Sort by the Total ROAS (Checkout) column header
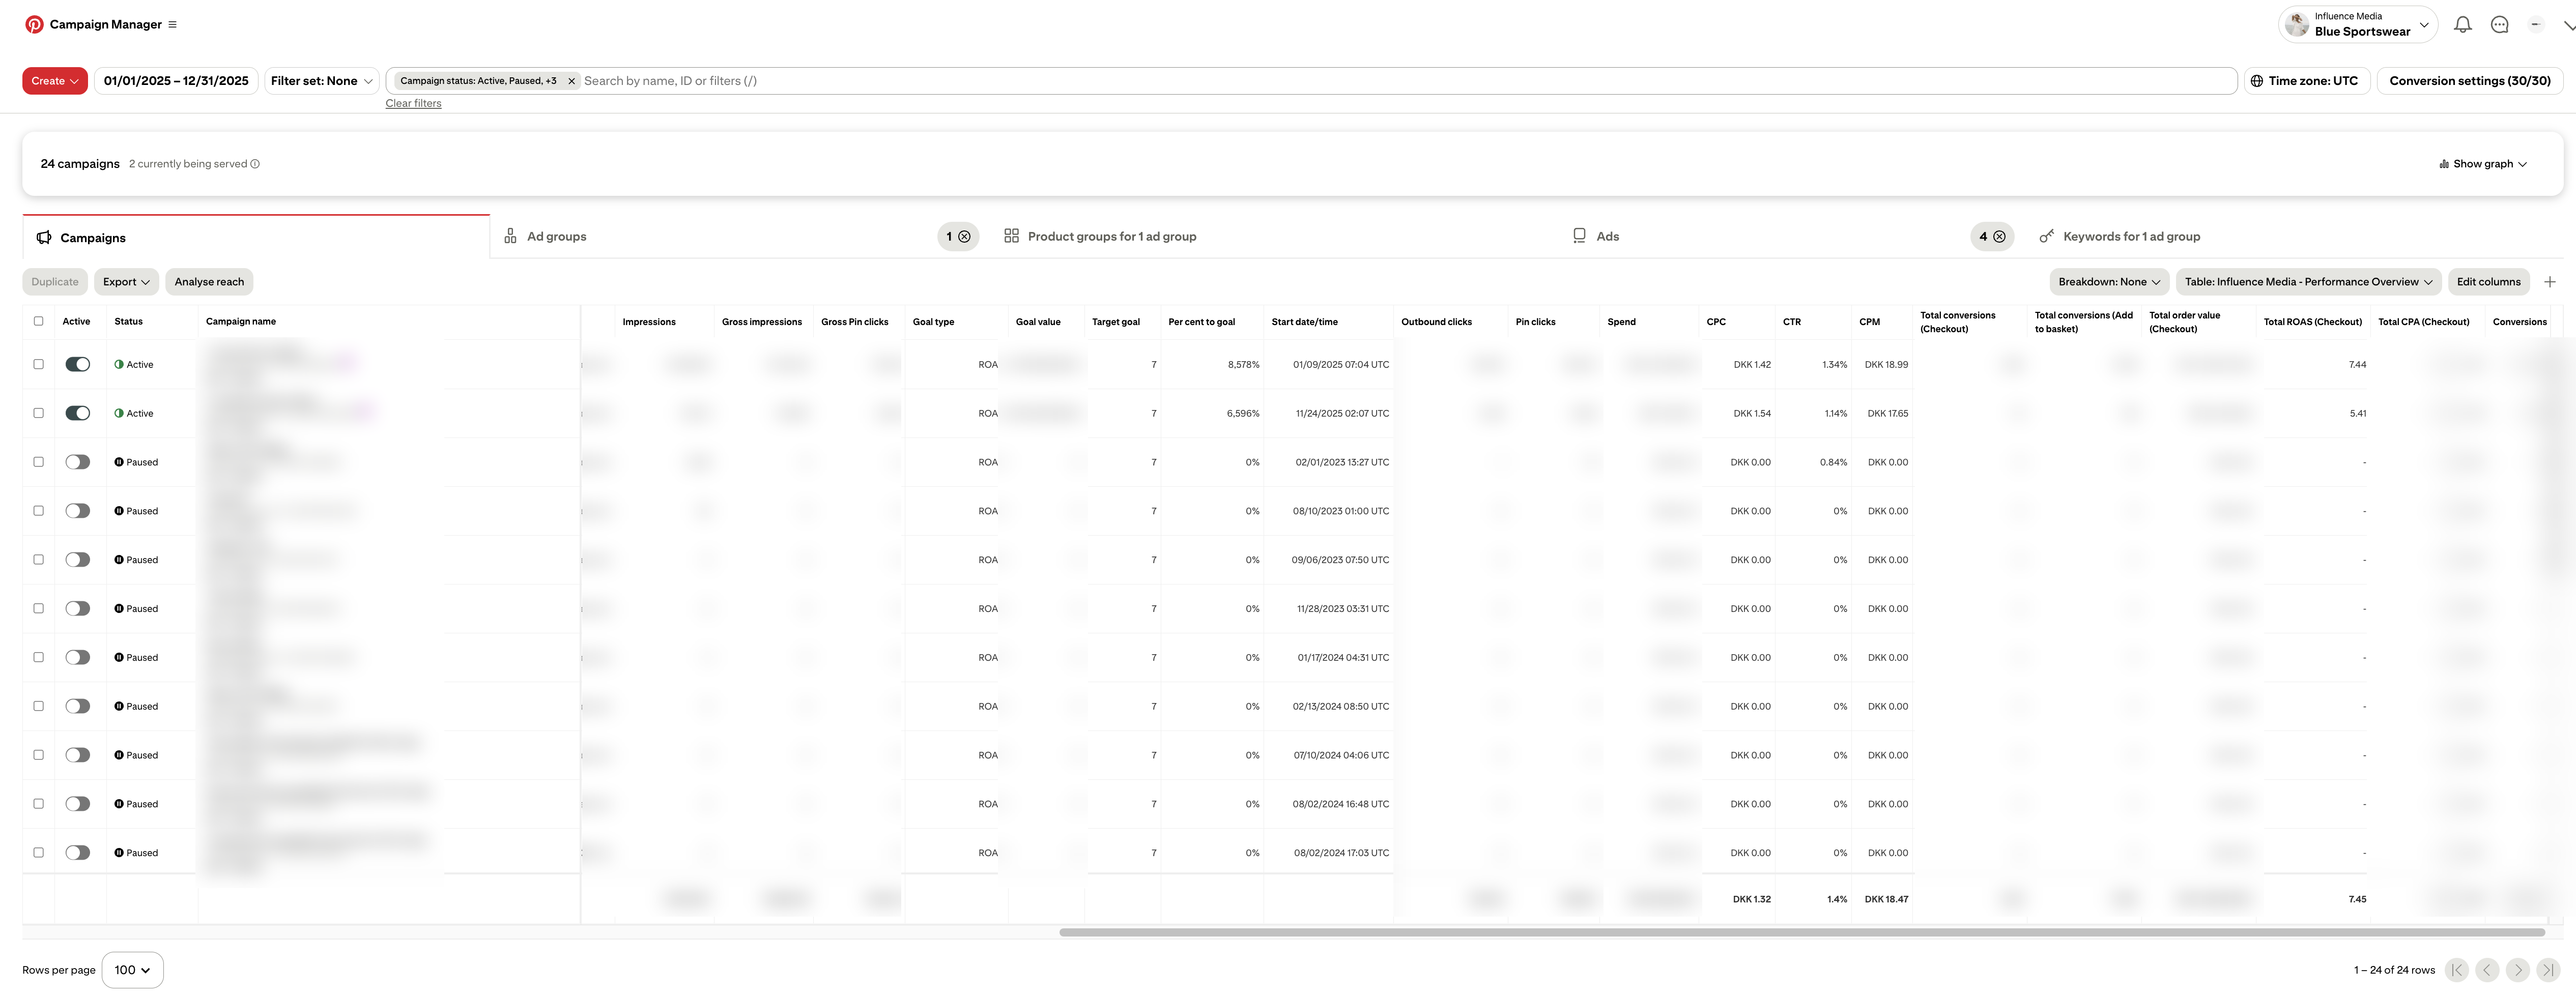 (2312, 322)
